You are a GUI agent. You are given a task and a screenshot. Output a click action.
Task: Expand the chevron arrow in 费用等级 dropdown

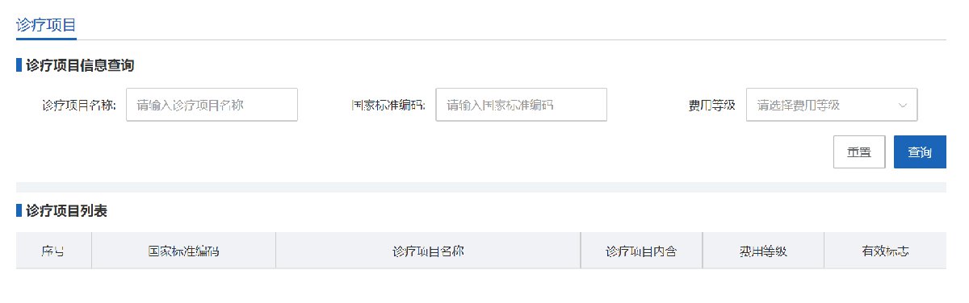[x=902, y=105]
